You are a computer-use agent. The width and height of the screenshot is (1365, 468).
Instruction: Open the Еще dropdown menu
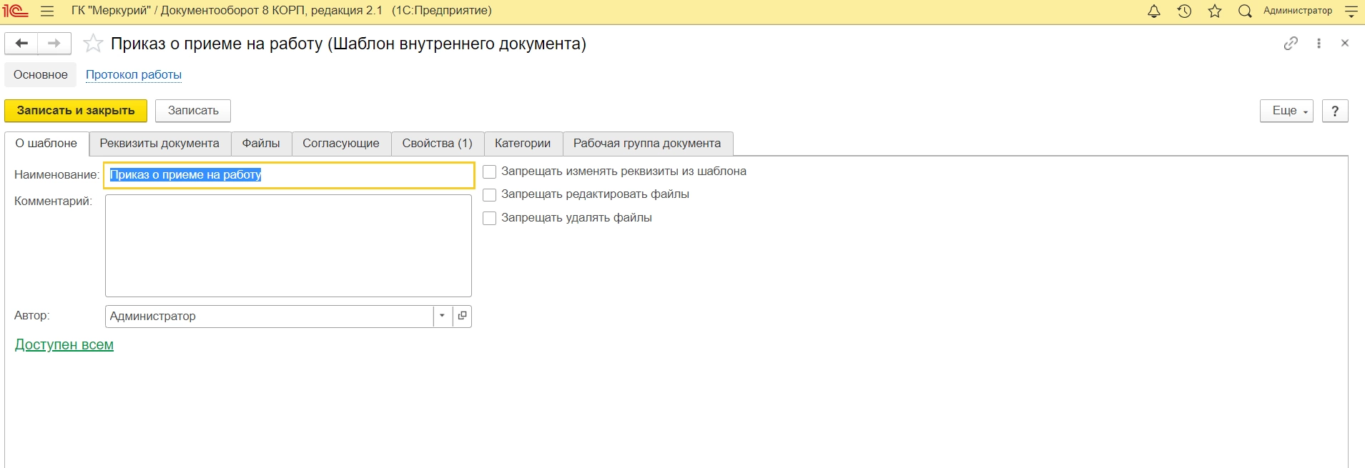[1286, 111]
